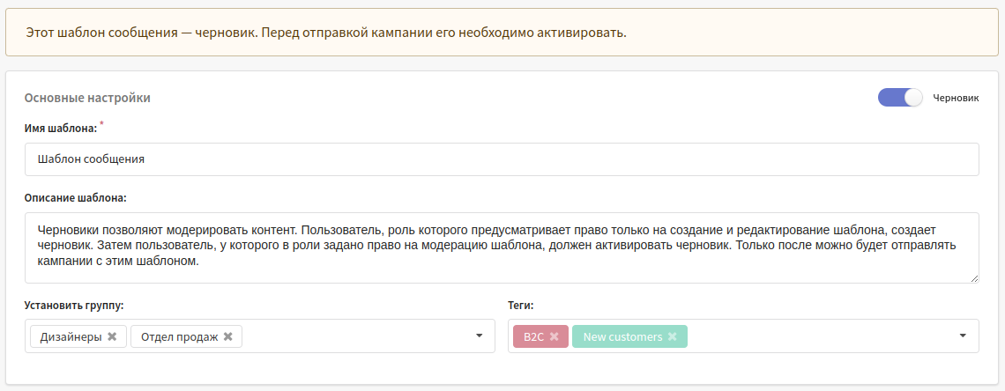Remove the B2C tag
This screenshot has height=391, width=1005.
click(x=555, y=336)
